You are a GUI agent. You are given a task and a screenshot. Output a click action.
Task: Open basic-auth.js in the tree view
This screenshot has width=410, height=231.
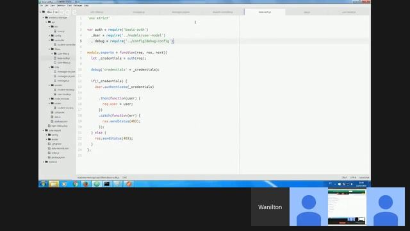tap(63, 58)
